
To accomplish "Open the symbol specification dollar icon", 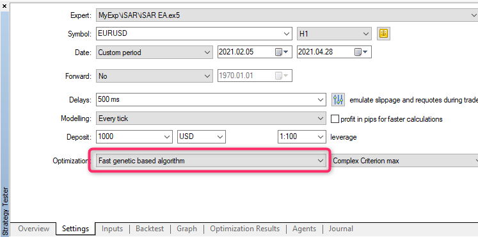I will click(383, 33).
